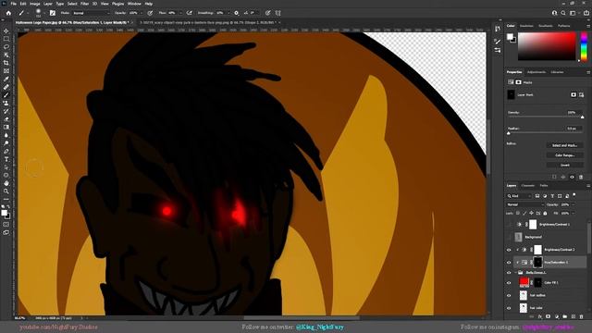Toggle Quick Mask mode icon

pyautogui.click(x=6, y=224)
